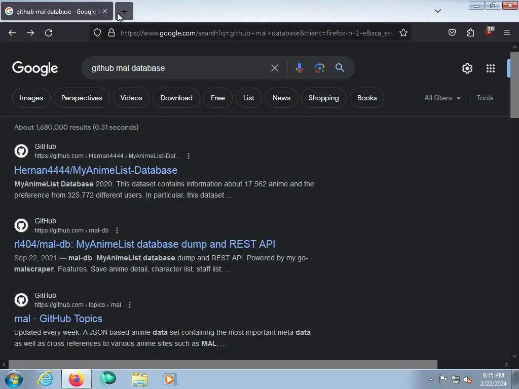Switch to Firefox in the taskbar
This screenshot has height=389, width=519.
point(77,379)
